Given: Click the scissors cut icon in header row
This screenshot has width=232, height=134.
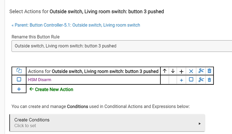Looking at the screenshot, I should click(201, 71).
